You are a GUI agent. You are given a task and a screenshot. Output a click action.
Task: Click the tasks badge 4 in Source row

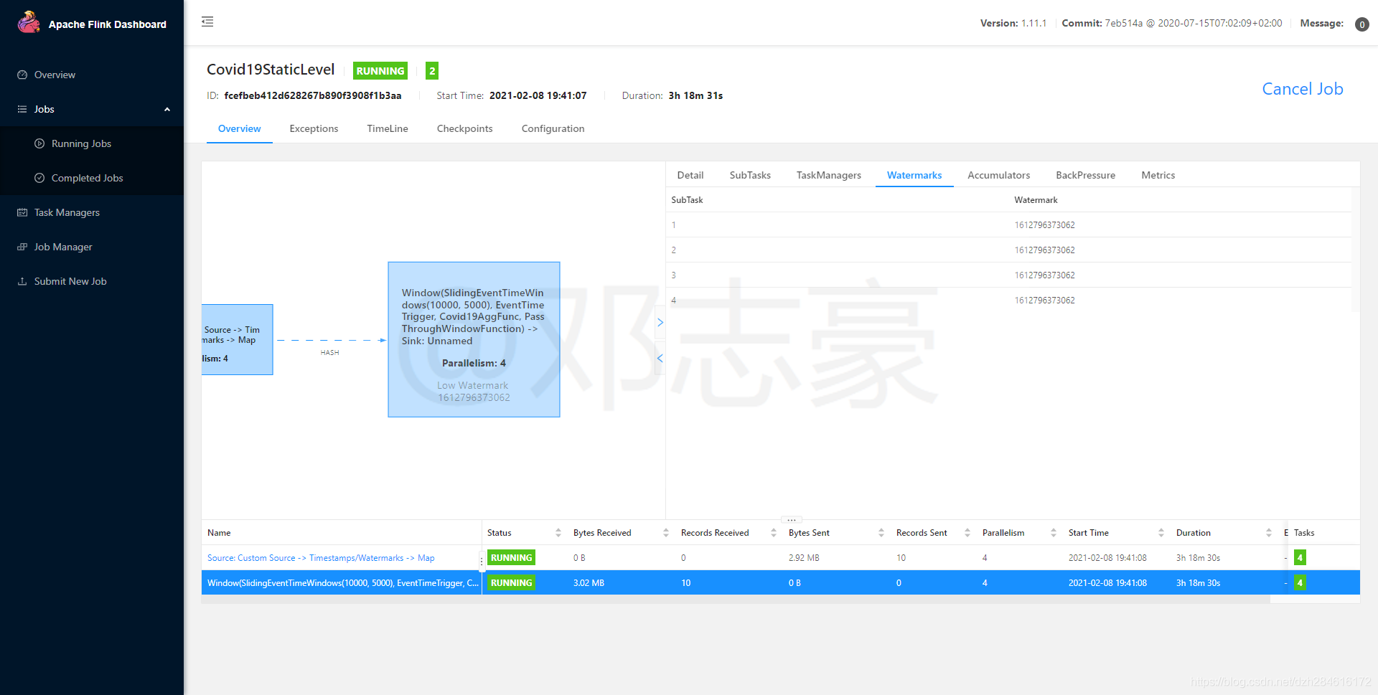(x=1300, y=557)
